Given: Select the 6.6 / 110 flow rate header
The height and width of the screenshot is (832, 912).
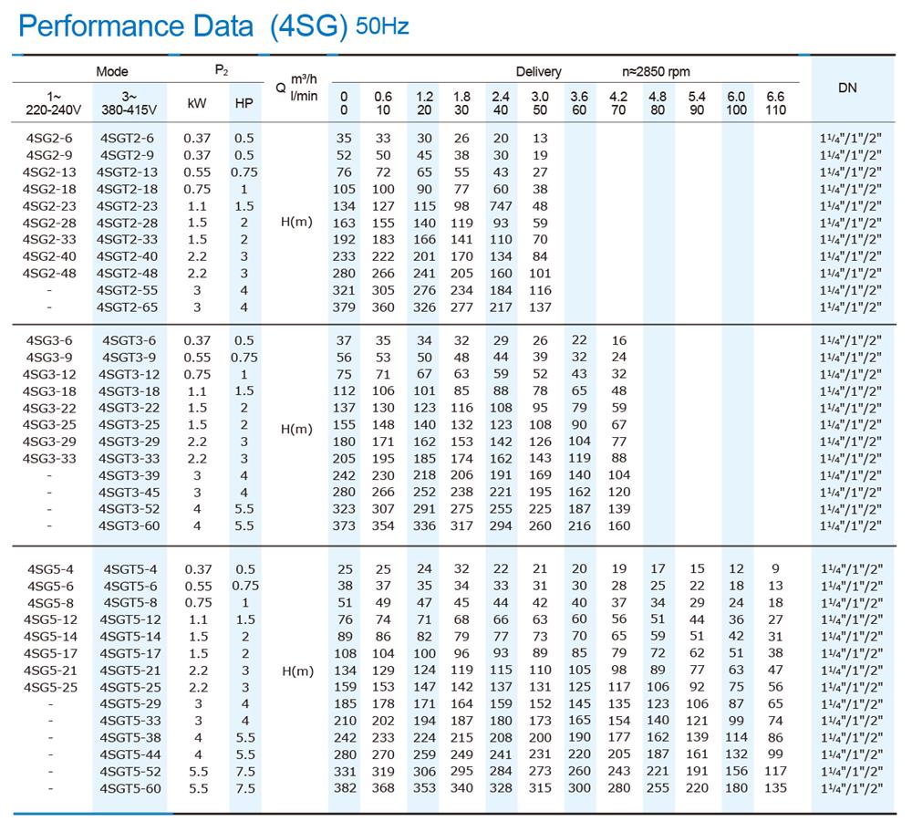Looking at the screenshot, I should coord(775,103).
